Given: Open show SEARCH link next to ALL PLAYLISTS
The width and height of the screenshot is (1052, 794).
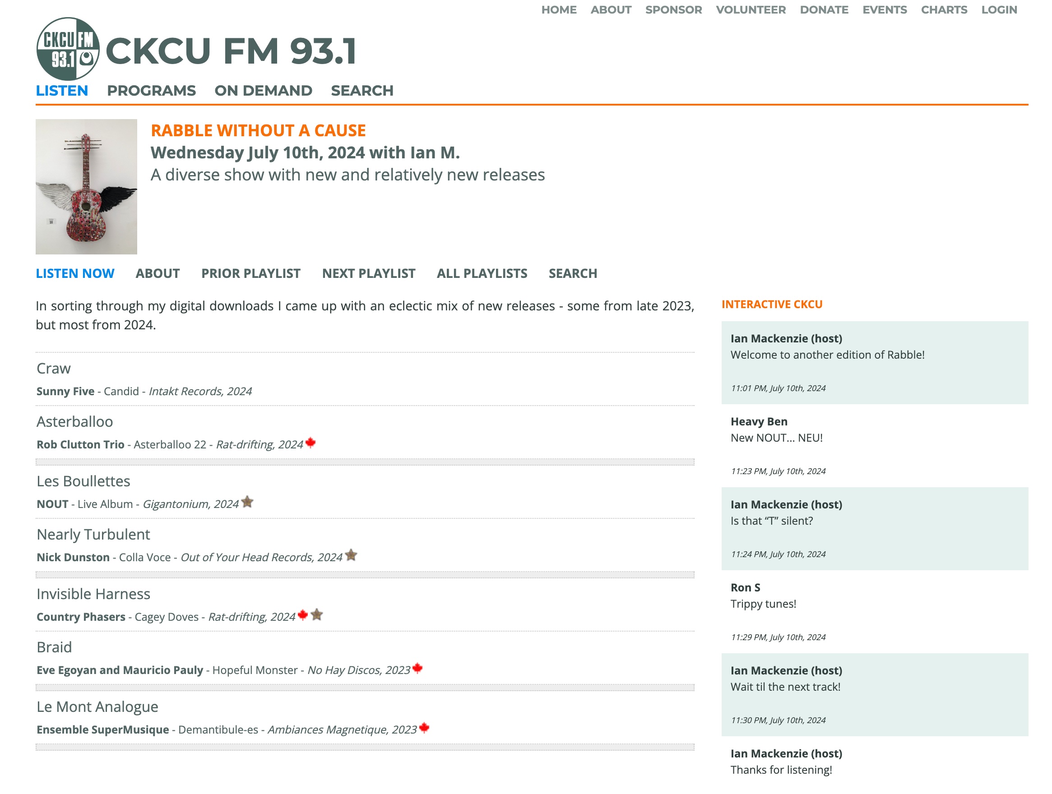Looking at the screenshot, I should [573, 273].
